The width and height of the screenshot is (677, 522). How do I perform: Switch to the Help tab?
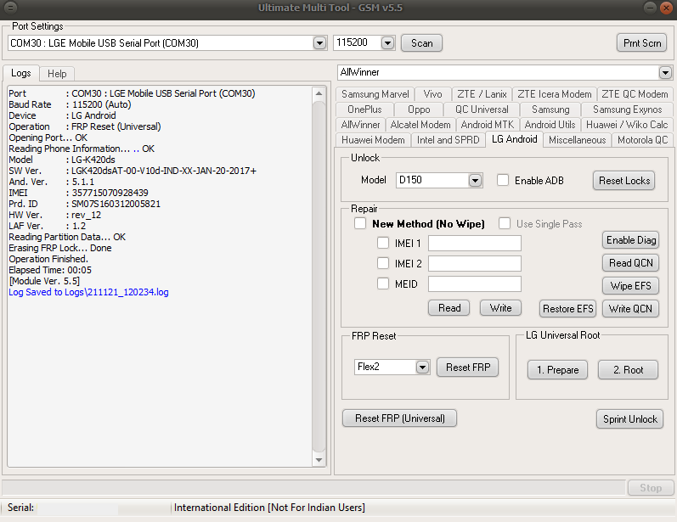(x=57, y=74)
